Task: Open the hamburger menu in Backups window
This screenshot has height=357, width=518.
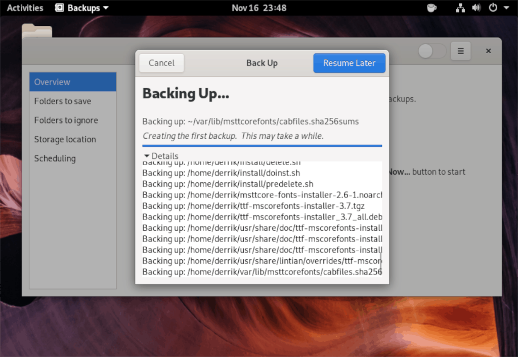Action: click(x=460, y=51)
